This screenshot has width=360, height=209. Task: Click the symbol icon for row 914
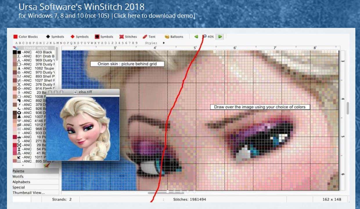[19, 89]
